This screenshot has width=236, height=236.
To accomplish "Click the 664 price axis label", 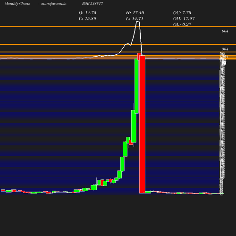I will (x=225, y=31).
